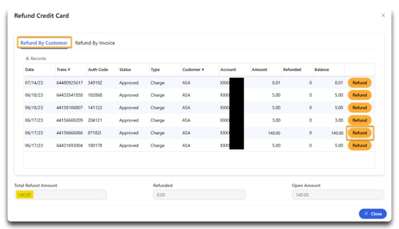Close the dialog with the top-right X icon
Image resolution: width=399 pixels, height=229 pixels.
pos(383,16)
